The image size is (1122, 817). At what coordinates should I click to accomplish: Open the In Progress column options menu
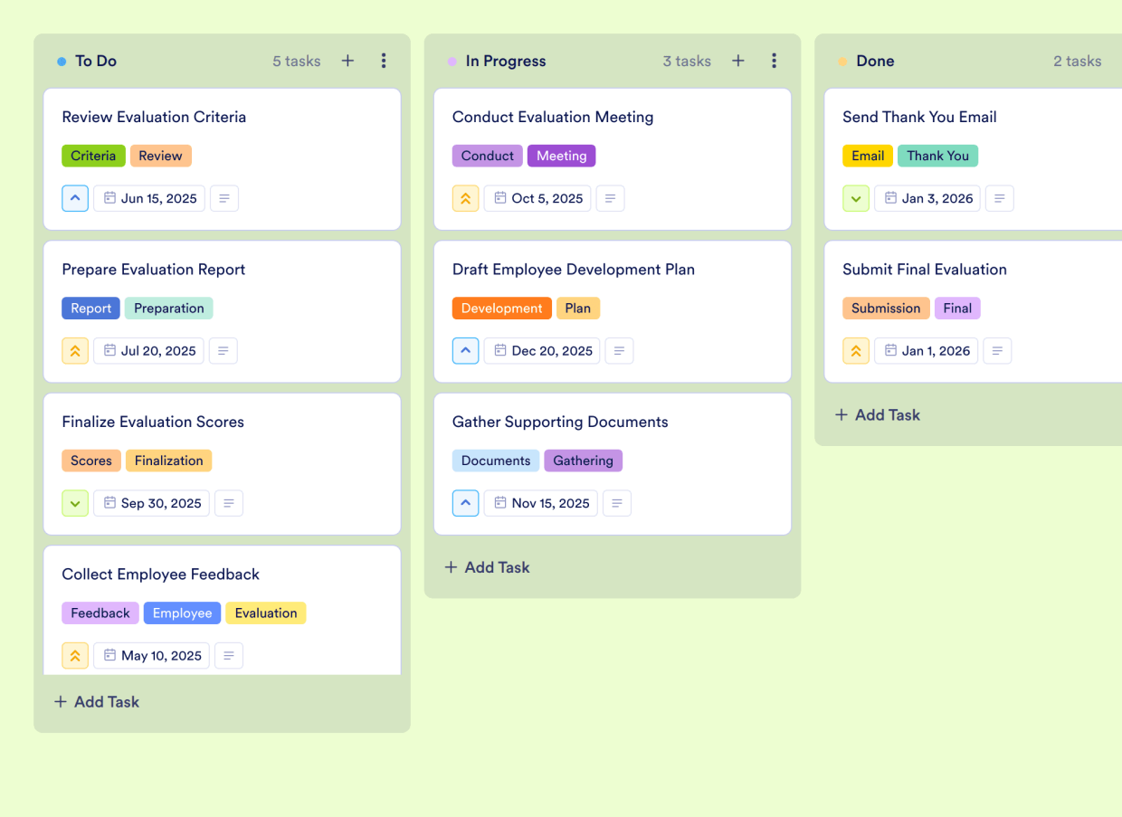point(775,61)
